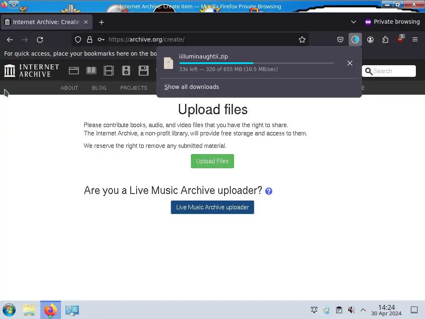Click the Private browsing indicator

392,22
